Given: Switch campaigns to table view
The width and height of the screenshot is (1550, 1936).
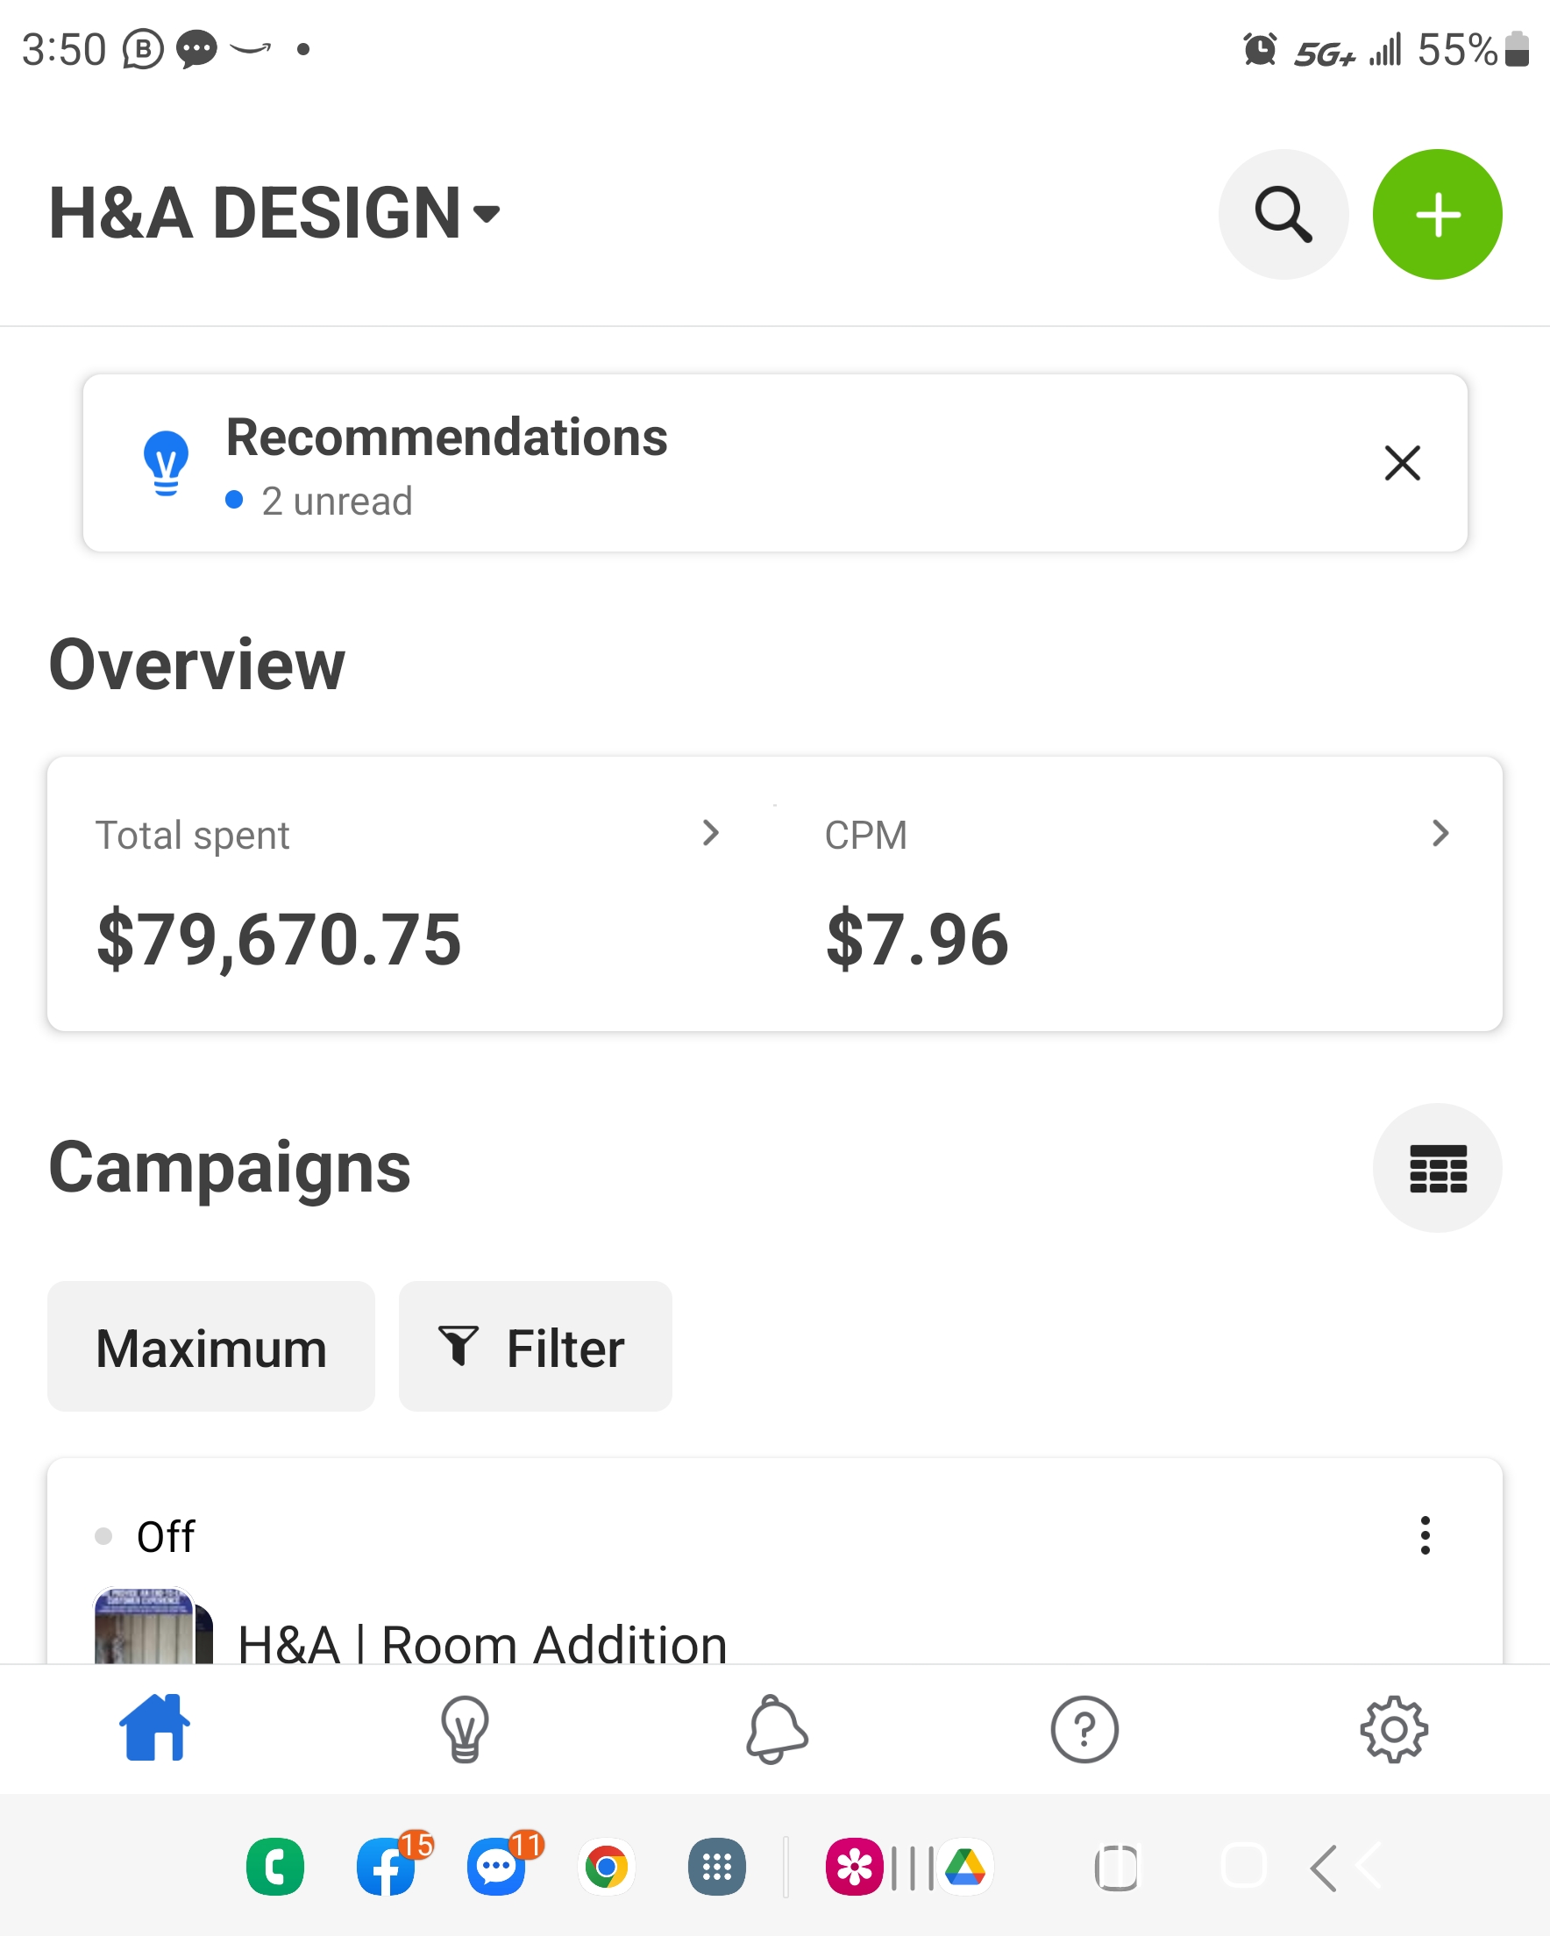Looking at the screenshot, I should point(1437,1168).
